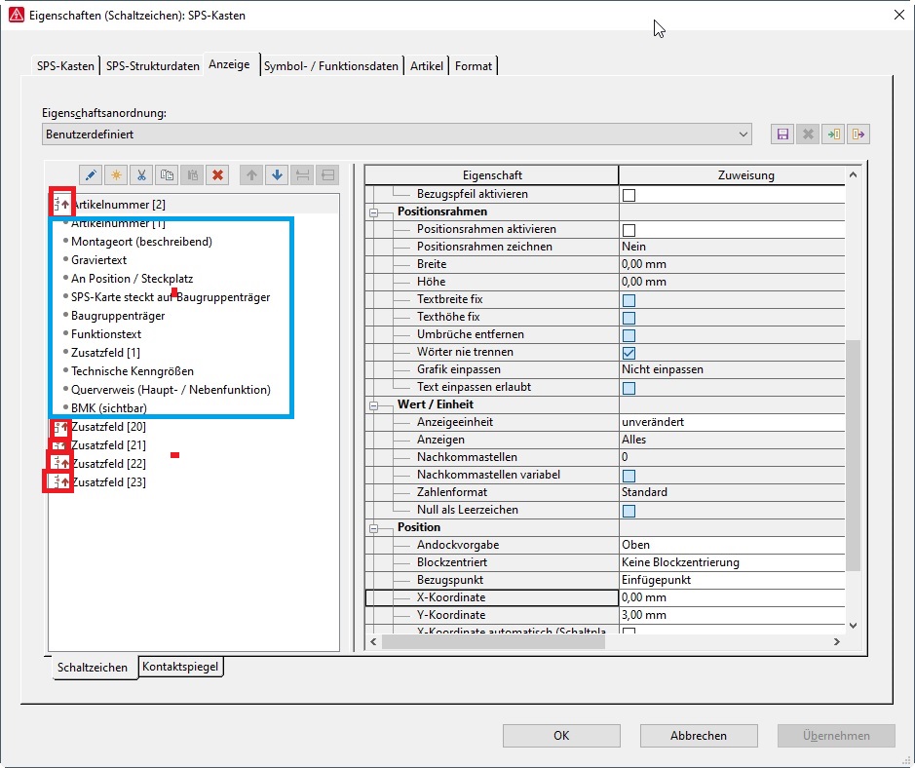Select Technische Kenngrößen in the list
This screenshot has height=768, width=915.
click(x=133, y=371)
